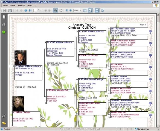Click the vertical scrollbar up arrow
Image resolution: width=160 pixels, height=131 pixels.
158,14
